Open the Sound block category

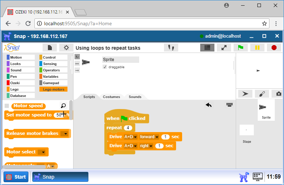click(21, 70)
